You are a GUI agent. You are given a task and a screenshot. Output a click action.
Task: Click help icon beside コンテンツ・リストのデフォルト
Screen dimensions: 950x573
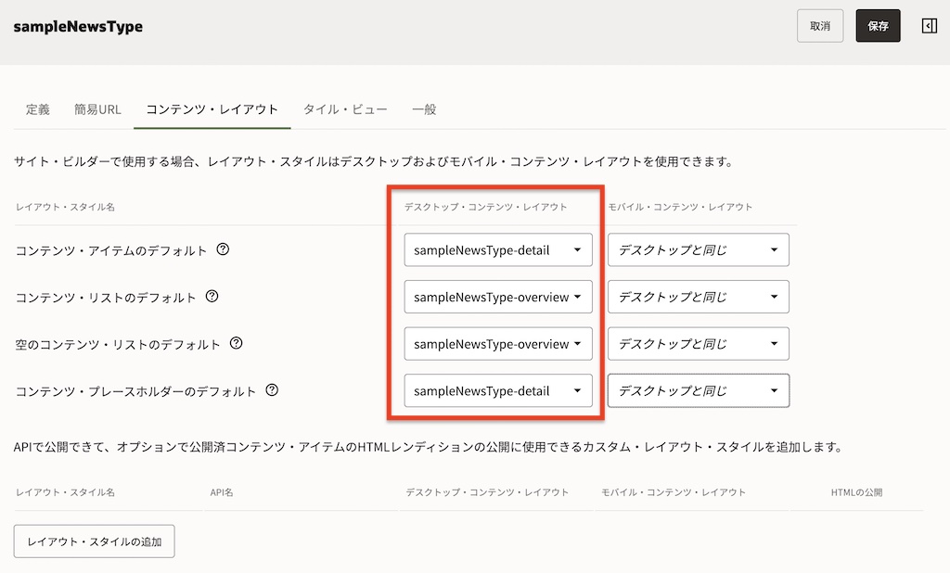pyautogui.click(x=212, y=297)
